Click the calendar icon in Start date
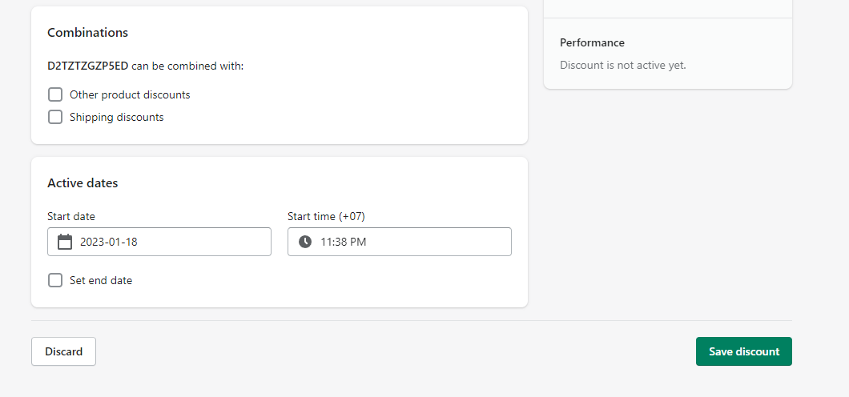 (x=65, y=242)
